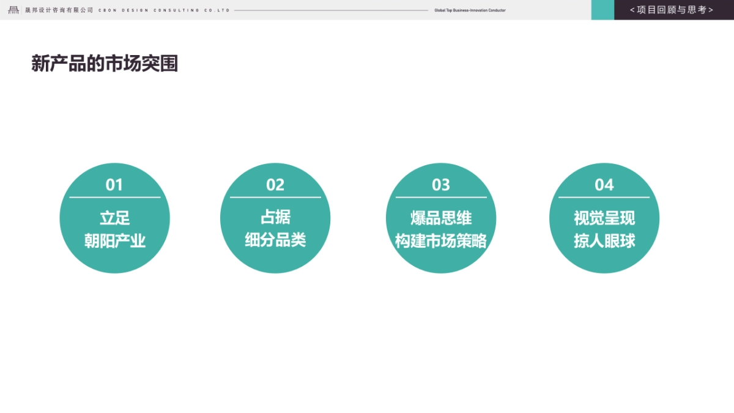Click the 03 number in third circle

441,185
